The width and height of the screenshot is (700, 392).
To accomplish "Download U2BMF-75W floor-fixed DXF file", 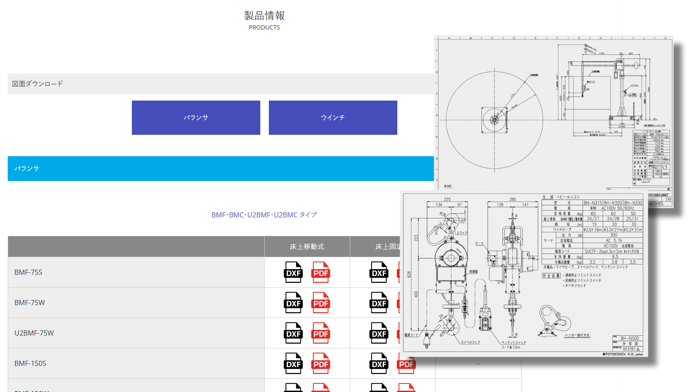I will tap(379, 333).
